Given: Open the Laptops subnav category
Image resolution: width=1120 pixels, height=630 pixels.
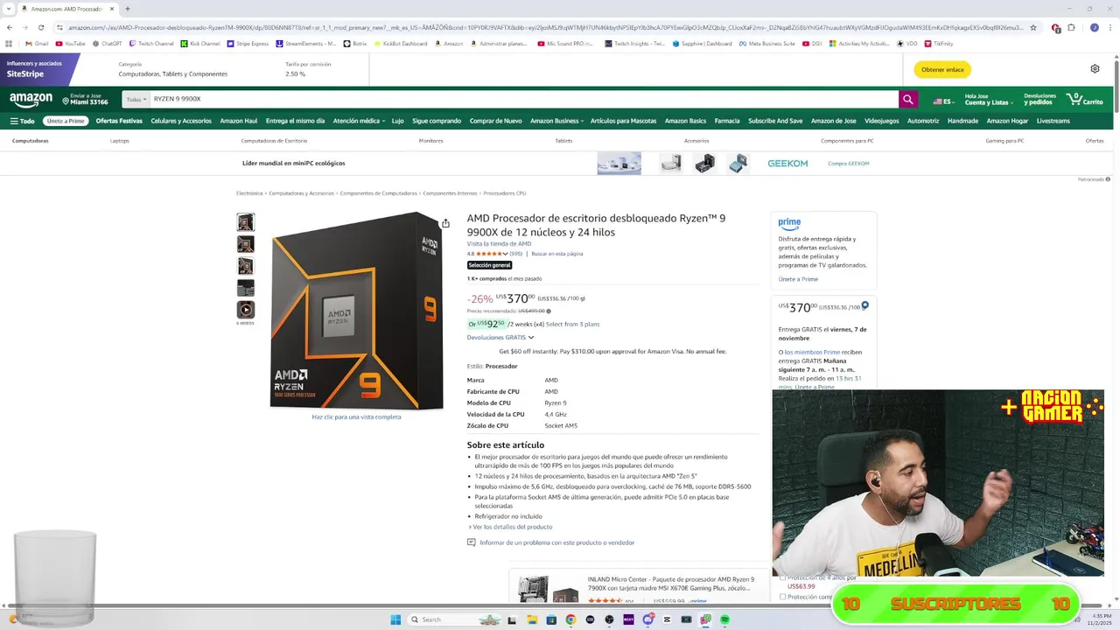Looking at the screenshot, I should click(x=120, y=141).
